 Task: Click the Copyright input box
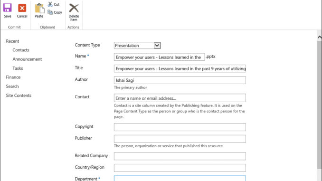(x=180, y=127)
